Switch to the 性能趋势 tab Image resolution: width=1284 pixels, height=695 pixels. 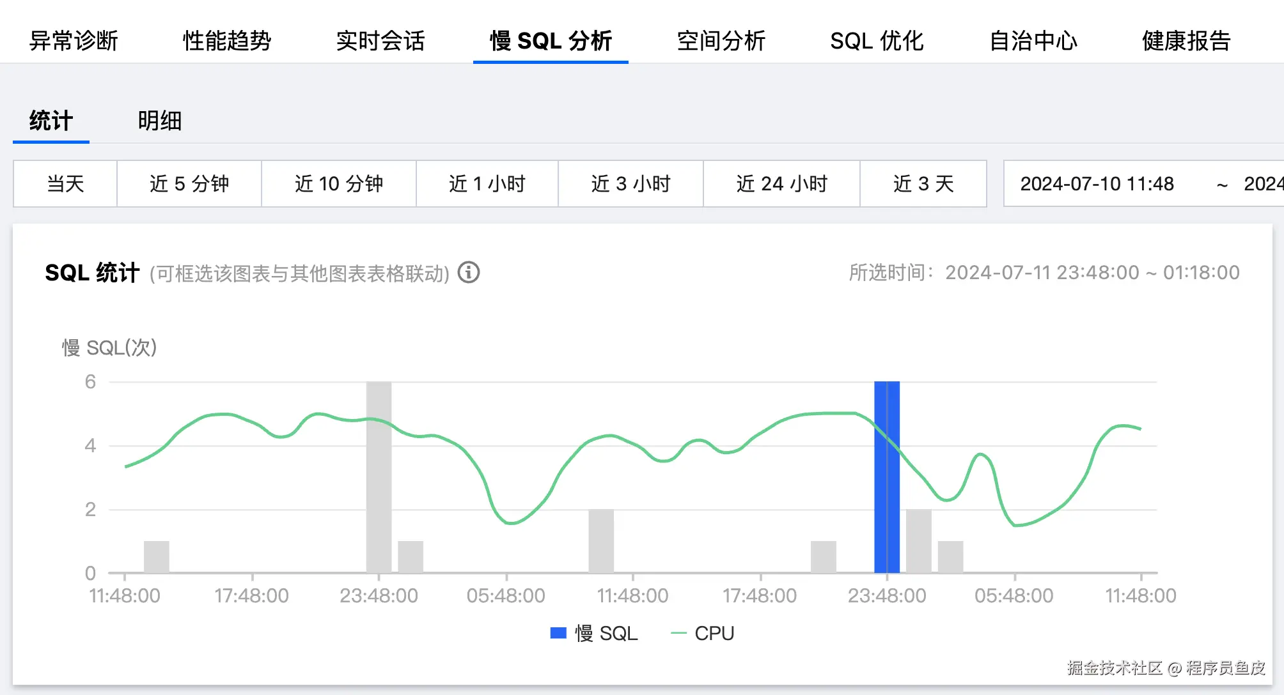click(x=227, y=40)
